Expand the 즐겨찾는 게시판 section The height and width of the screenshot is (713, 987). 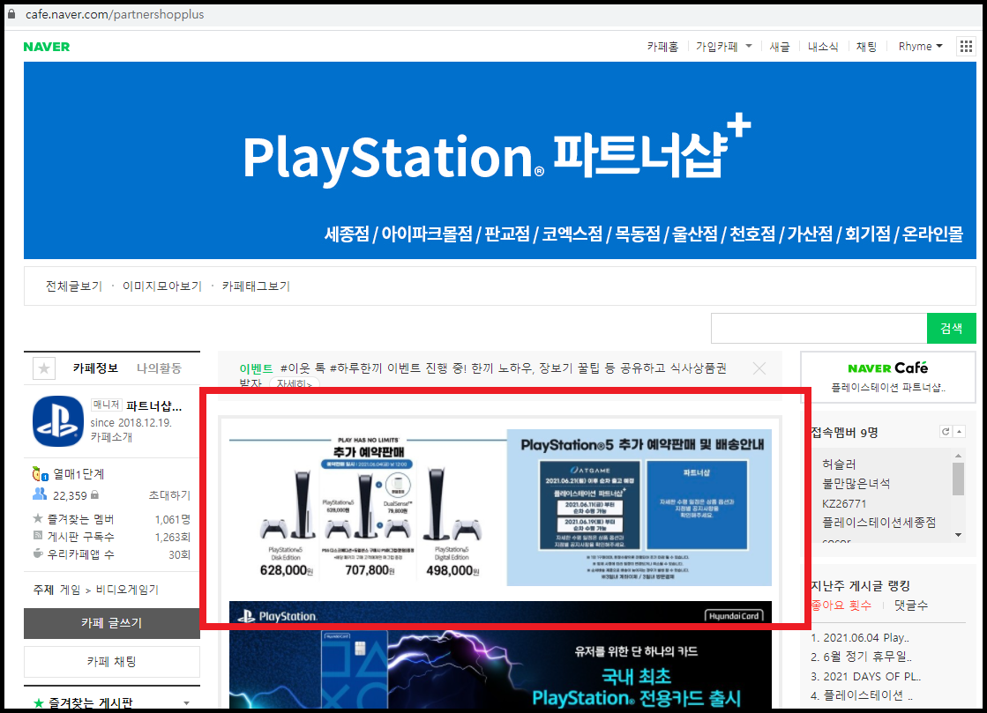point(186,703)
